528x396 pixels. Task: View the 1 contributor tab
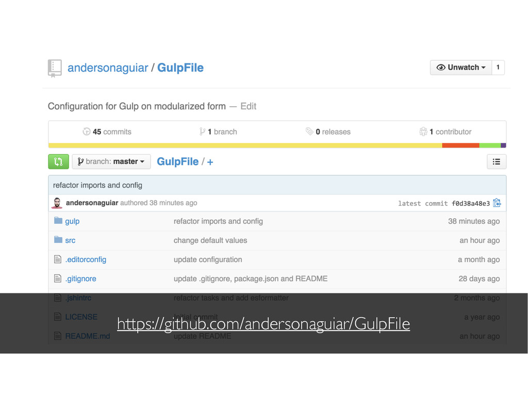(445, 131)
